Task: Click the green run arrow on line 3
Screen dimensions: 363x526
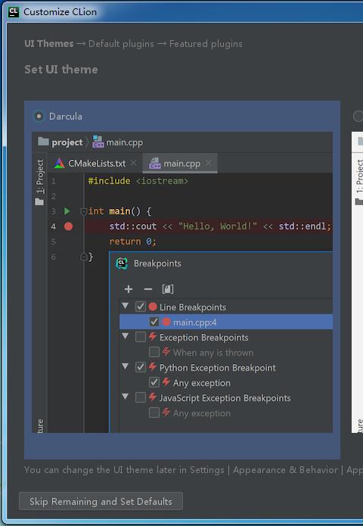Action: [x=67, y=211]
